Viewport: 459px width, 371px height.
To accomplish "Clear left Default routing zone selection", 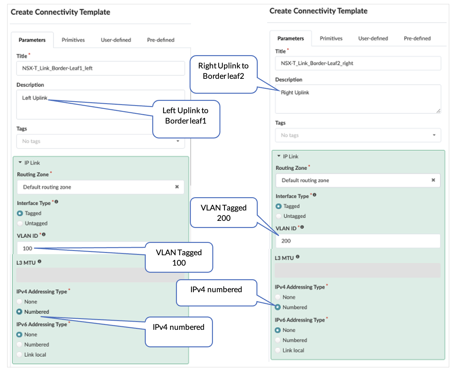I will [x=177, y=187].
